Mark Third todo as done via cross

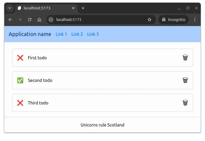(x=20, y=103)
